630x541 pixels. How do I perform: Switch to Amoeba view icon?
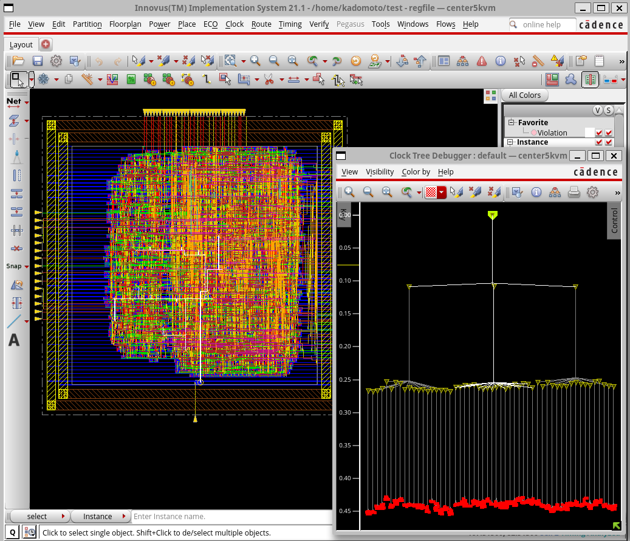tap(571, 80)
